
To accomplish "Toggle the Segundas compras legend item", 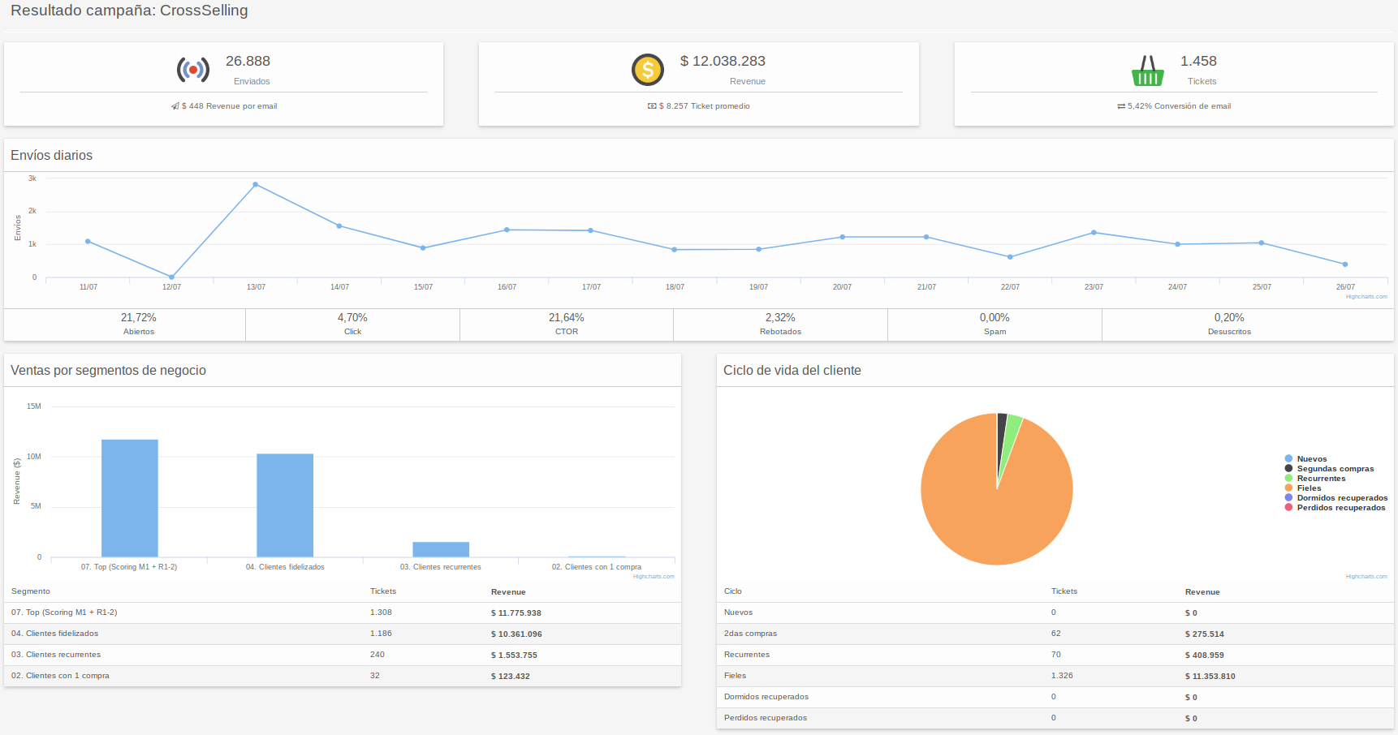I will pos(1329,469).
